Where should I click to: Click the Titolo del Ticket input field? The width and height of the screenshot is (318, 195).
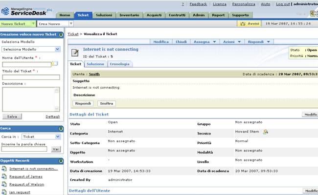point(31,77)
